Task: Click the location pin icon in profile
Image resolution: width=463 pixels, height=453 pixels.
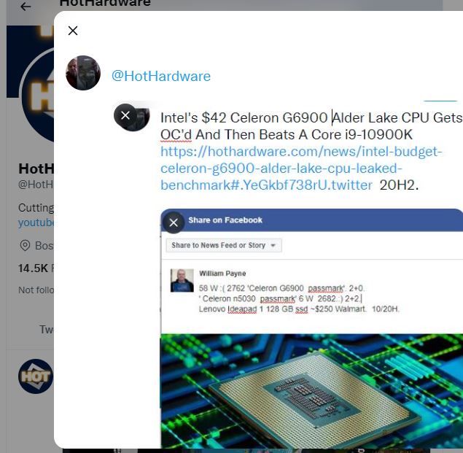Action: tap(25, 245)
